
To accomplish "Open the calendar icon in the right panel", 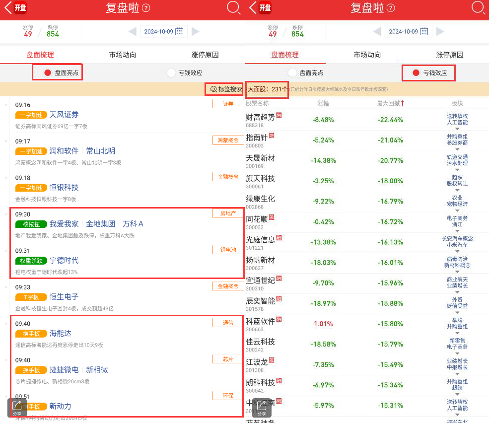I will [424, 31].
